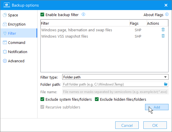172x132 pixels.
Task: Click the Backup options title bar icon
Action: pyautogui.click(x=7, y=5)
